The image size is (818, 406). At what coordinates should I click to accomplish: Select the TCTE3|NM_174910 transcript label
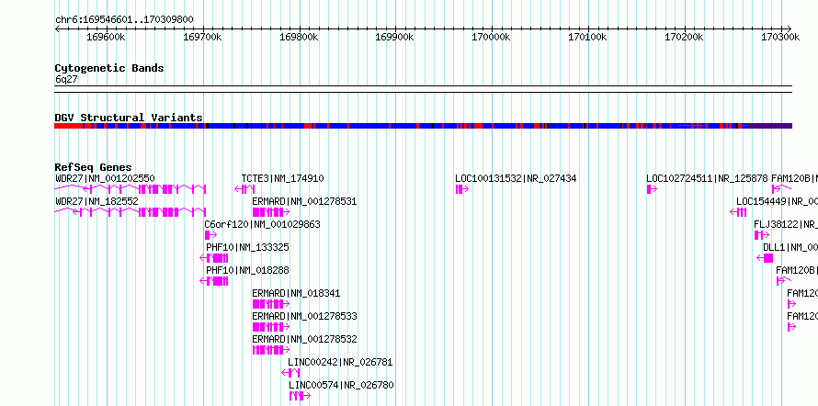click(x=282, y=179)
